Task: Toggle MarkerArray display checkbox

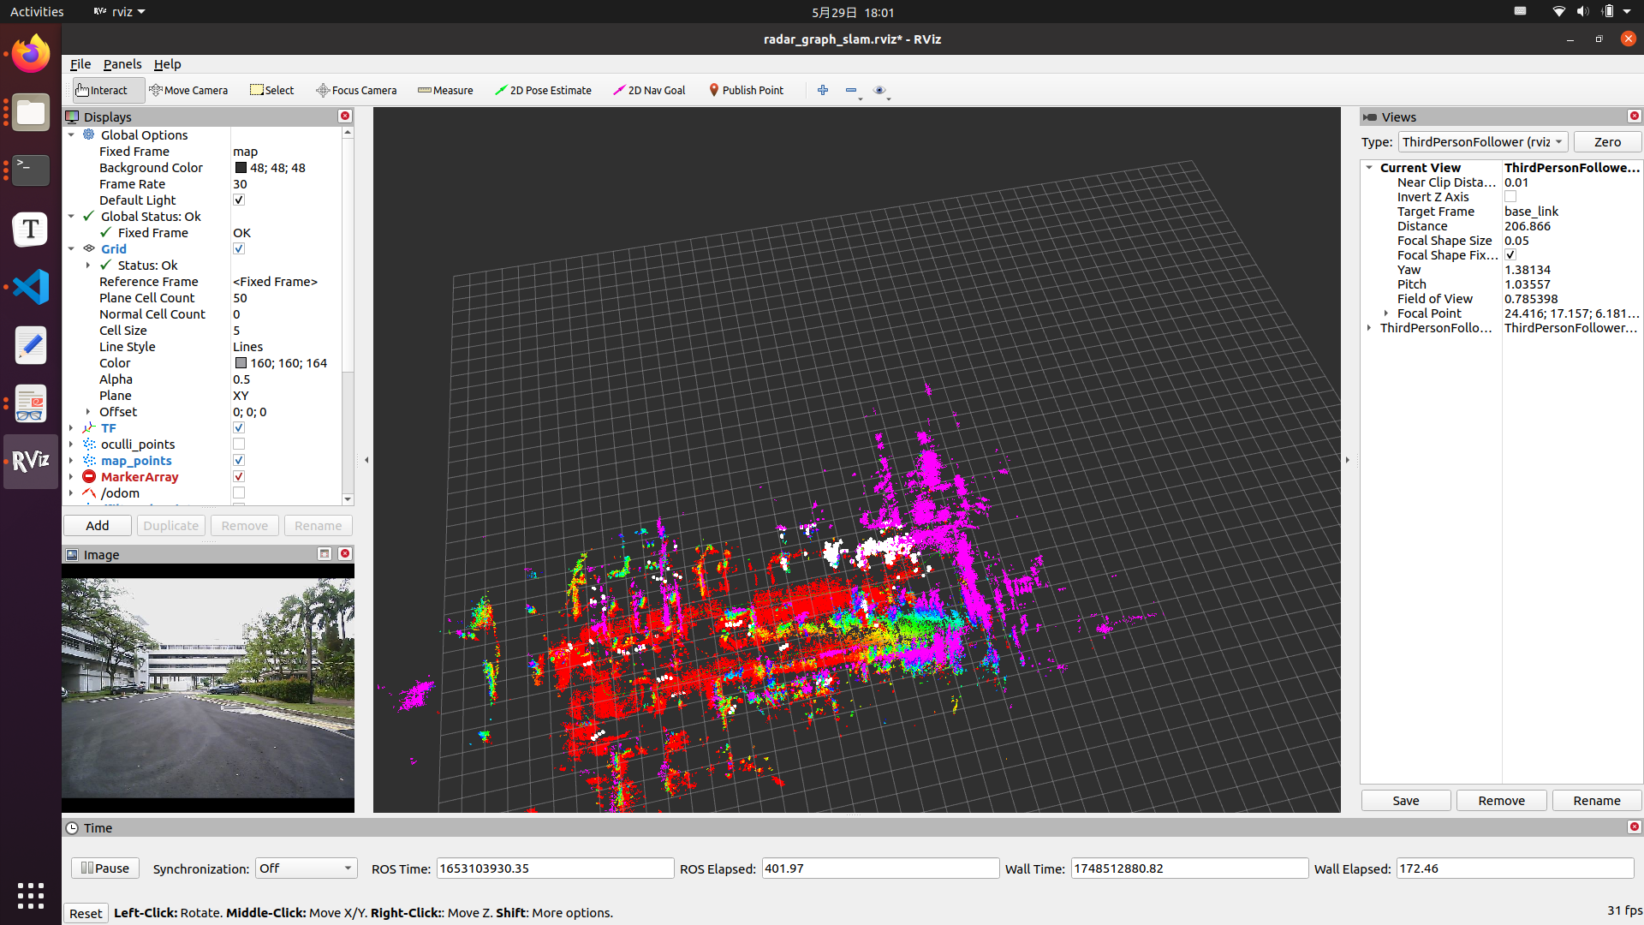Action: [239, 477]
